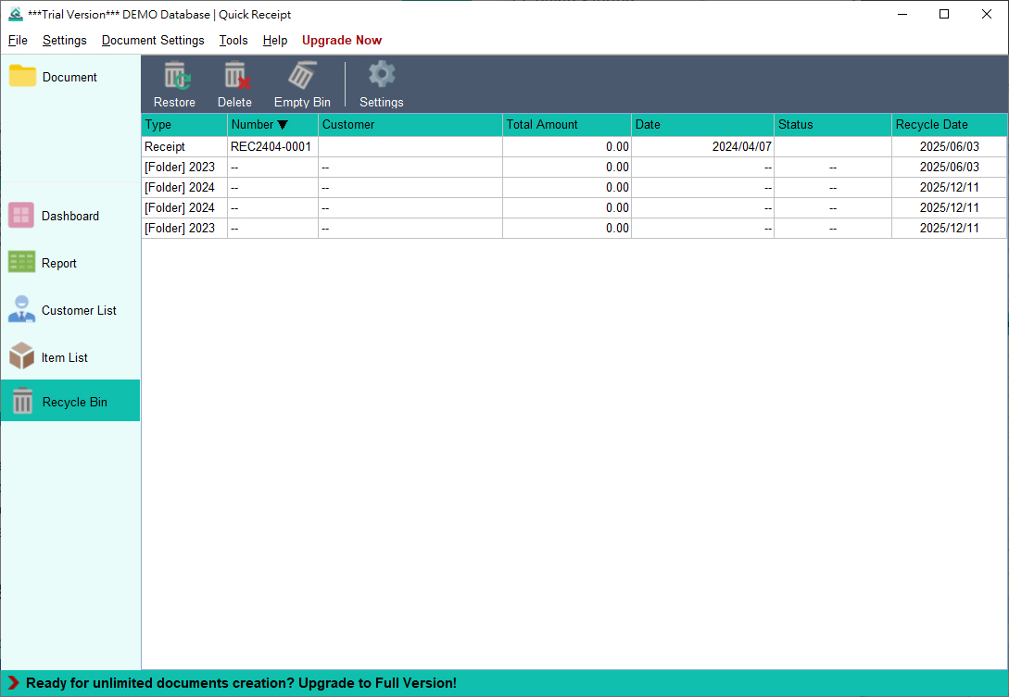The width and height of the screenshot is (1009, 697).
Task: Select the first [Folder] 2024 row
Action: [574, 188]
